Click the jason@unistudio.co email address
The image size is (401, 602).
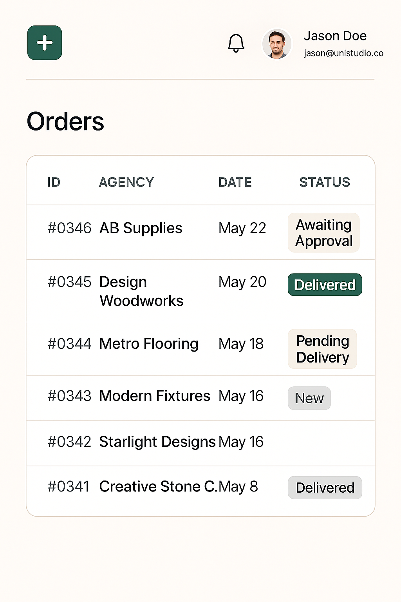(x=343, y=53)
